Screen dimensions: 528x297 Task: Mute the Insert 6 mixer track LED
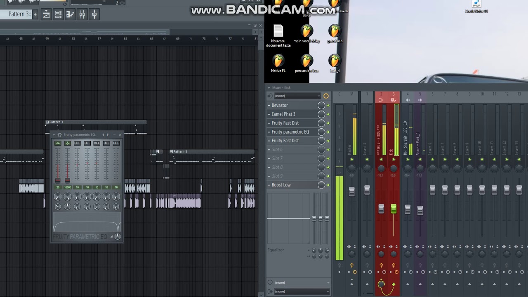(x=432, y=159)
